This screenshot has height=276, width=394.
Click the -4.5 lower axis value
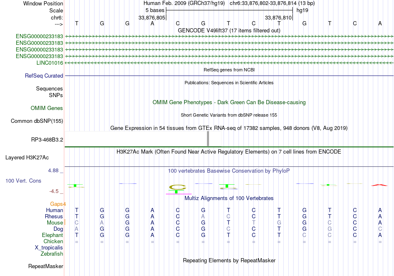(54, 191)
